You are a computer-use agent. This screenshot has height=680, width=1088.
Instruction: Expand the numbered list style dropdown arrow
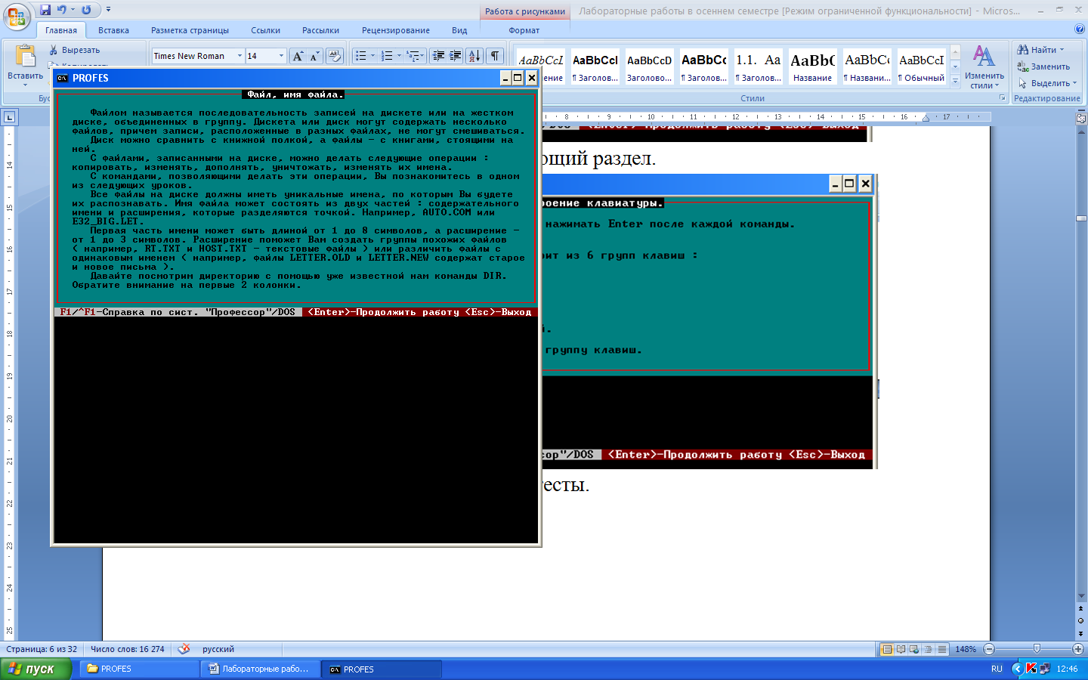[x=399, y=56]
